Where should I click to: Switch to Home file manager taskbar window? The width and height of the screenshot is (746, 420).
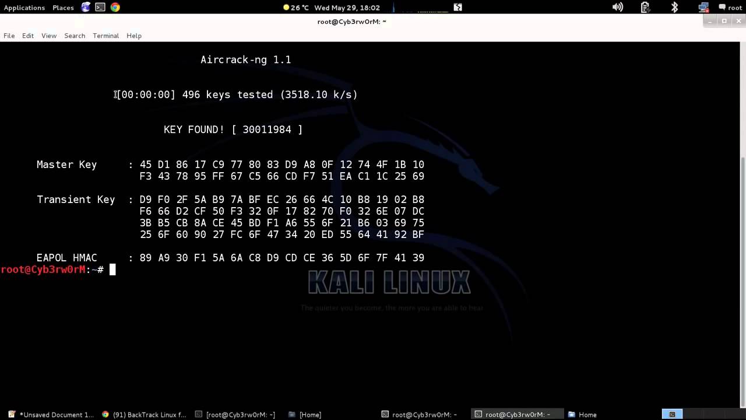[582, 415]
